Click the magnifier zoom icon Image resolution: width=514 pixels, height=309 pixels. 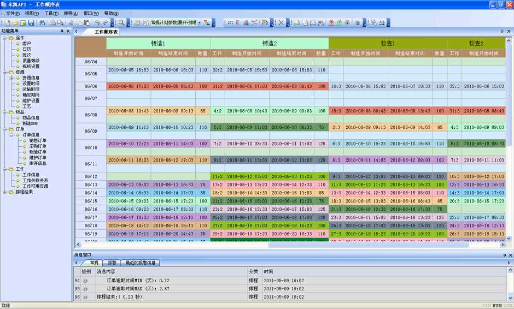pos(121,23)
